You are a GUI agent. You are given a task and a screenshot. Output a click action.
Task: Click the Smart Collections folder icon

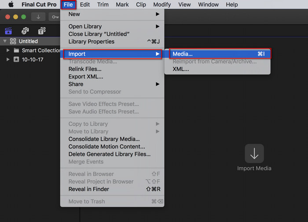pos(17,51)
